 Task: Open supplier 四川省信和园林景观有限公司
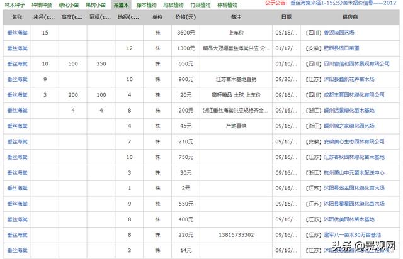click(x=356, y=63)
